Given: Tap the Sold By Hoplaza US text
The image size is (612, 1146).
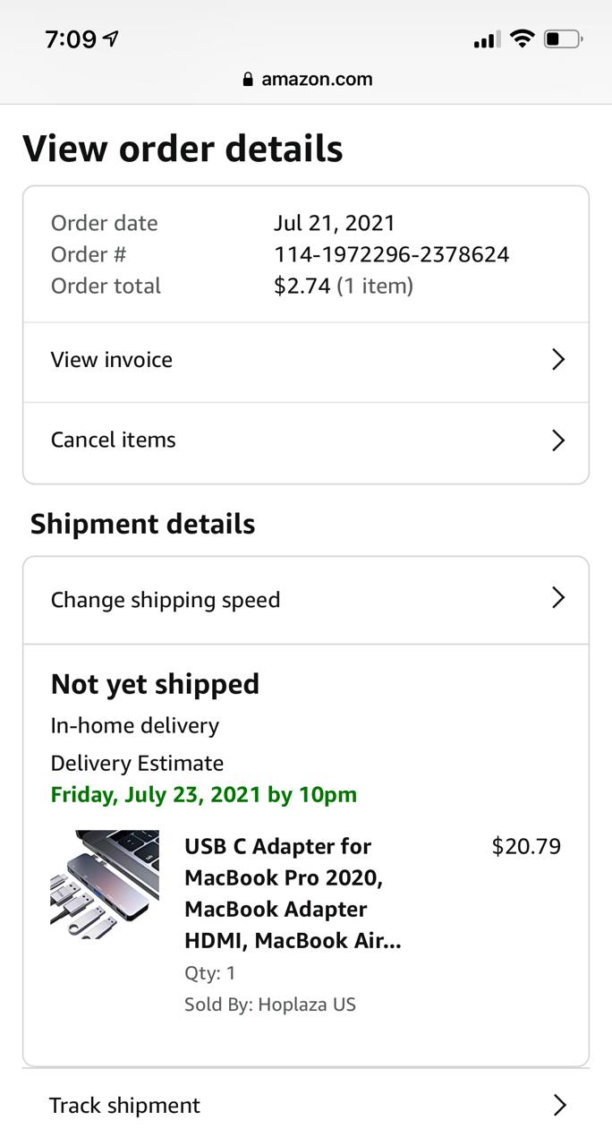Looking at the screenshot, I should [270, 1005].
